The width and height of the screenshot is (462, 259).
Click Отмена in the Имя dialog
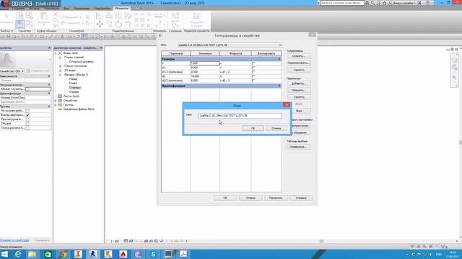coord(276,128)
